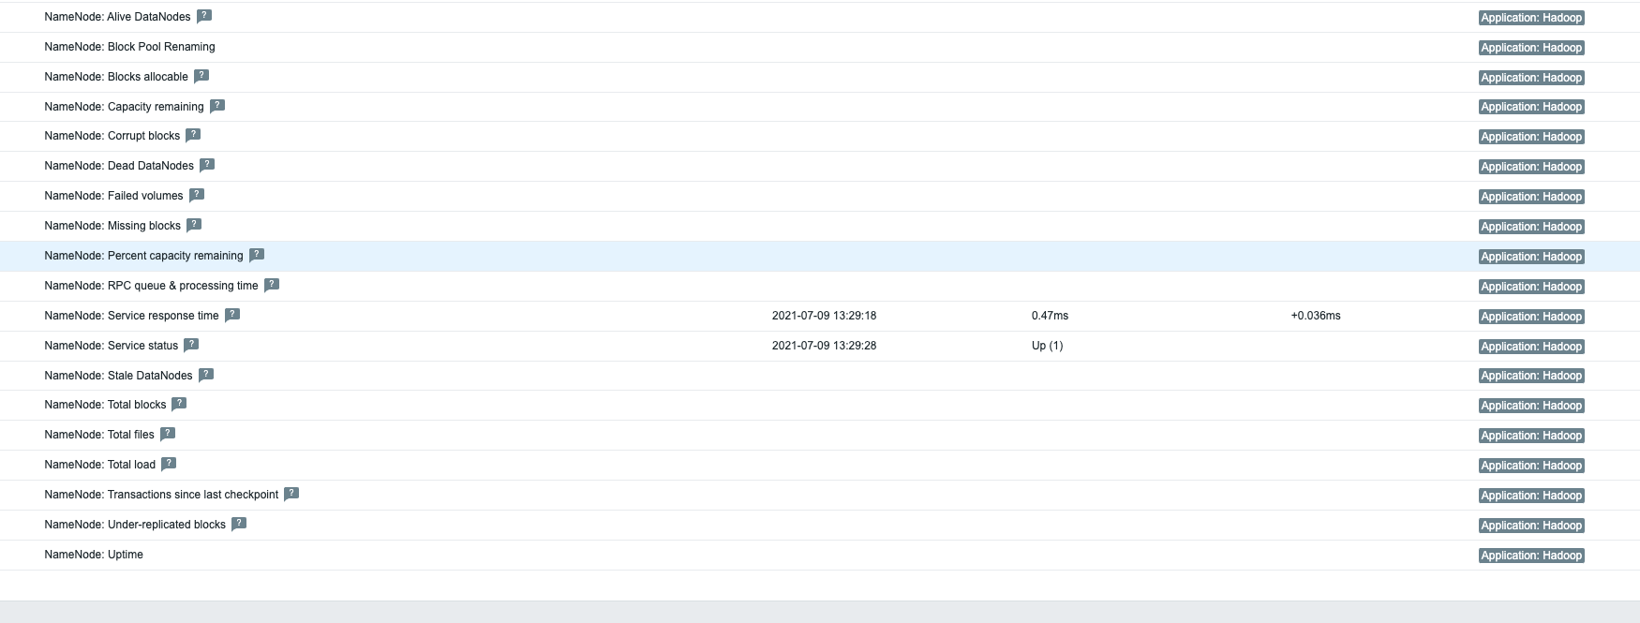This screenshot has width=1640, height=623.
Task: Click Hadoop tag in Failed volumes row
Action: [1531, 197]
